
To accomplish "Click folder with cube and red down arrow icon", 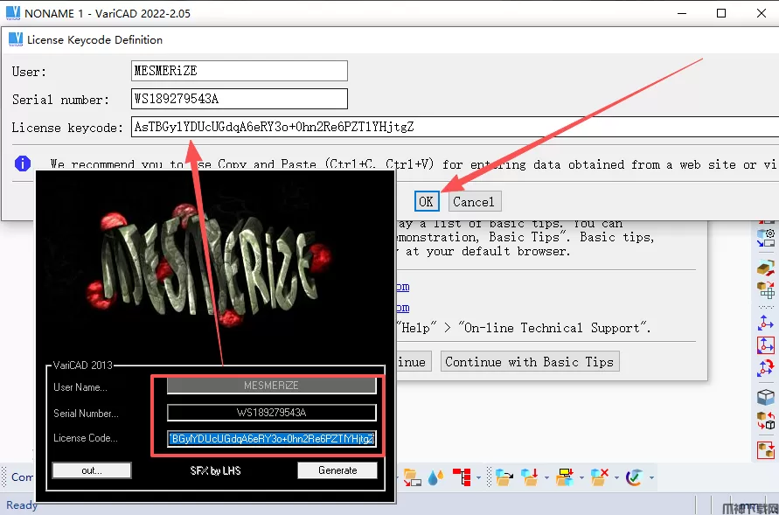I will pos(530,477).
